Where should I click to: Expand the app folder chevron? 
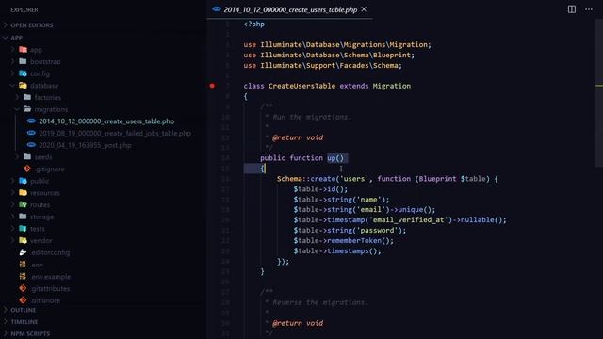coord(12,50)
